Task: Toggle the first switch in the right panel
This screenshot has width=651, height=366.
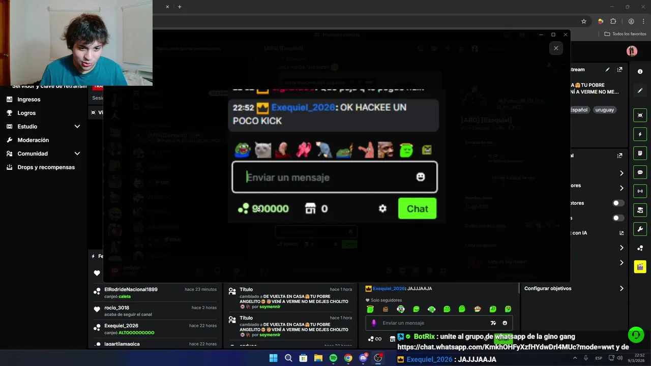Action: pos(618,203)
